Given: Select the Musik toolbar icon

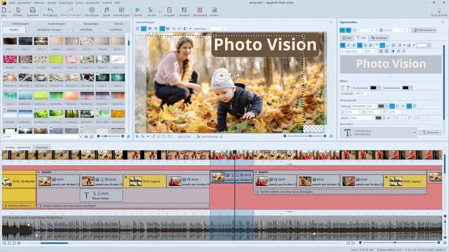Looking at the screenshot, I should click(x=107, y=12).
